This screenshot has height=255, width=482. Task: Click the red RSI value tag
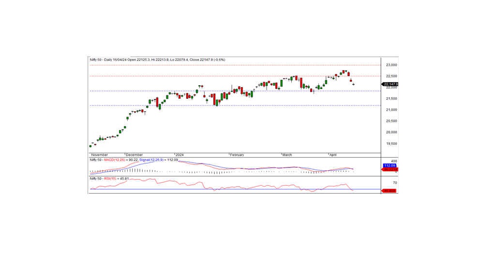tap(390, 191)
